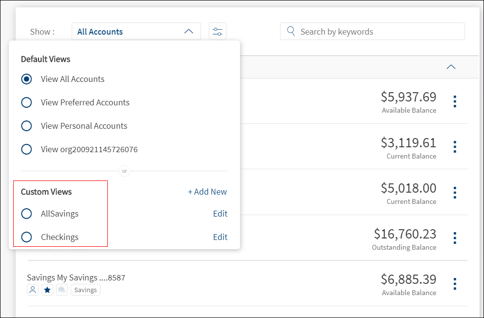Screen dimensions: 484x318
Task: Open the three-dot menu for $5,937.69 account
Action: point(455,101)
